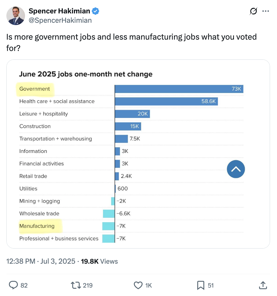This screenshot has height=296, width=277.
Task: Open the three-dot more options menu
Action: point(265,11)
